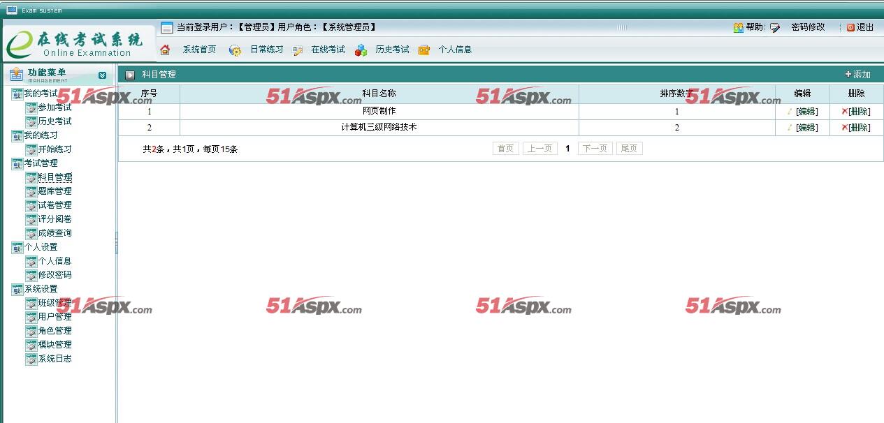Click the 密码修改 link

pos(808,27)
